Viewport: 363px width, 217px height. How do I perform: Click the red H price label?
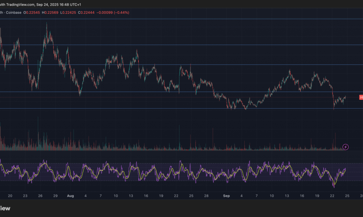[361, 97]
